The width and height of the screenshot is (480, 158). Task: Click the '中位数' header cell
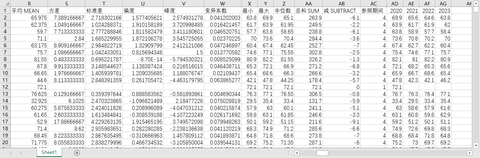coord(284,11)
